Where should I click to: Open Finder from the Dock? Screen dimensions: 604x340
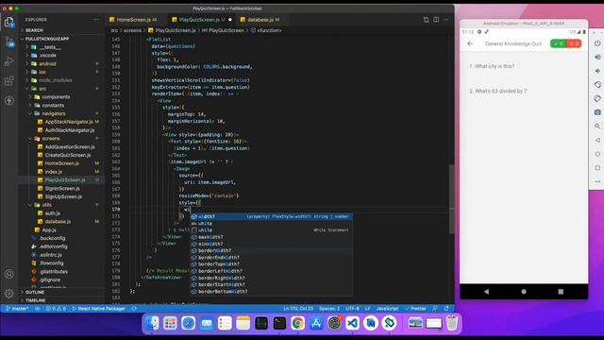[x=152, y=323]
